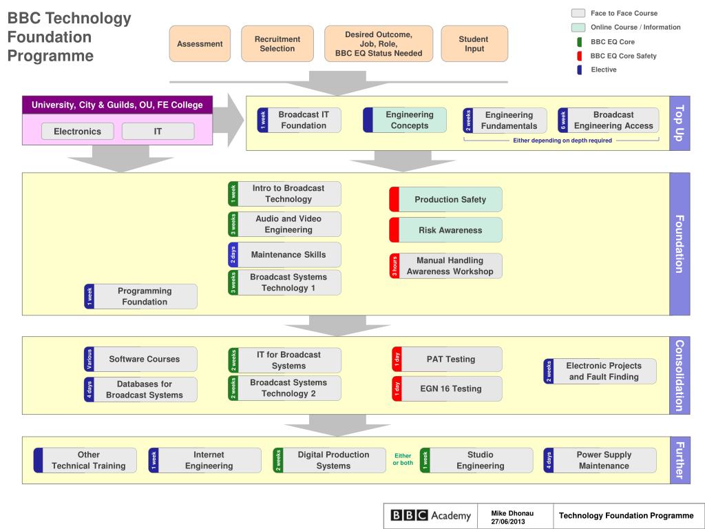This screenshot has height=529, width=705.
Task: Click the Desired Outcome, Job, Role box
Action: pyautogui.click(x=379, y=43)
